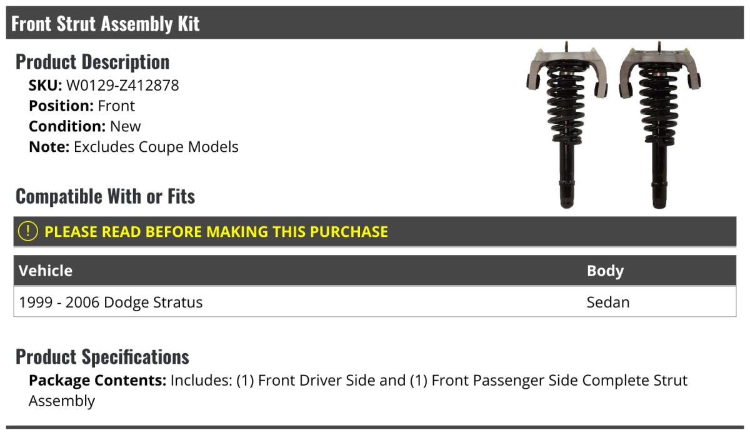This screenshot has height=435, width=750.
Task: Click the Product Description heading
Action: (x=92, y=62)
